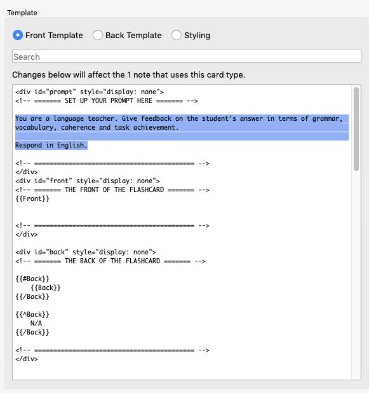Image resolution: width=369 pixels, height=393 pixels.
Task: Click the 'N/A' fallback text
Action: (x=36, y=323)
